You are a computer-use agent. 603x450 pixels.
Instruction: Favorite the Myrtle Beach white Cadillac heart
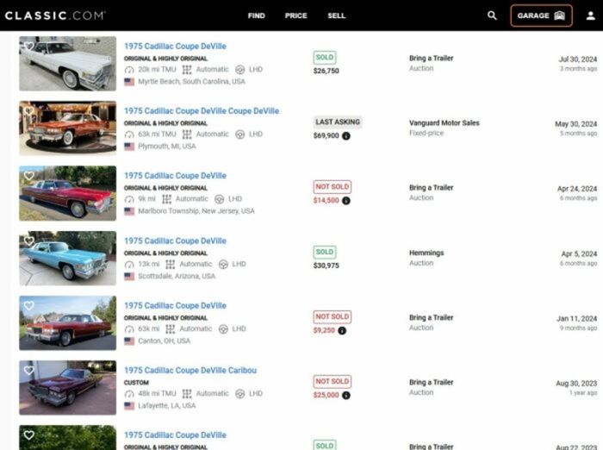click(28, 47)
